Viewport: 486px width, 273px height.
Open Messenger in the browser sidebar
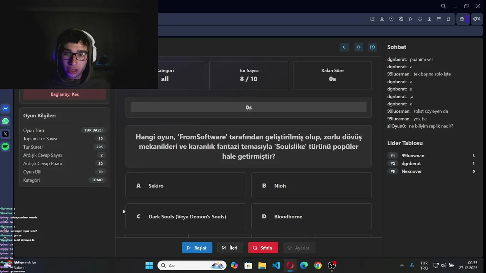click(x=5, y=109)
